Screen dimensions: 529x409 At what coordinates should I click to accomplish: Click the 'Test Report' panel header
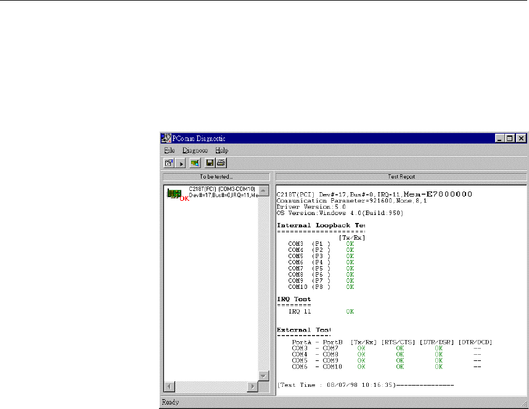click(x=401, y=177)
